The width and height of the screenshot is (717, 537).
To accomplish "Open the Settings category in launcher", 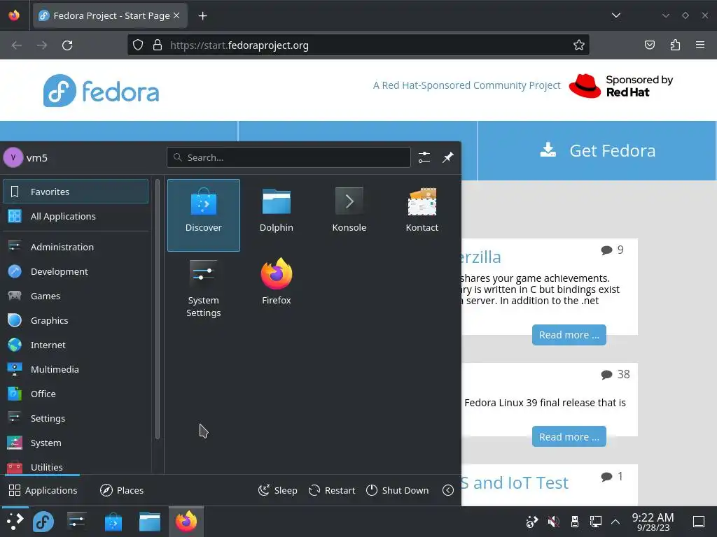I will pos(76,418).
